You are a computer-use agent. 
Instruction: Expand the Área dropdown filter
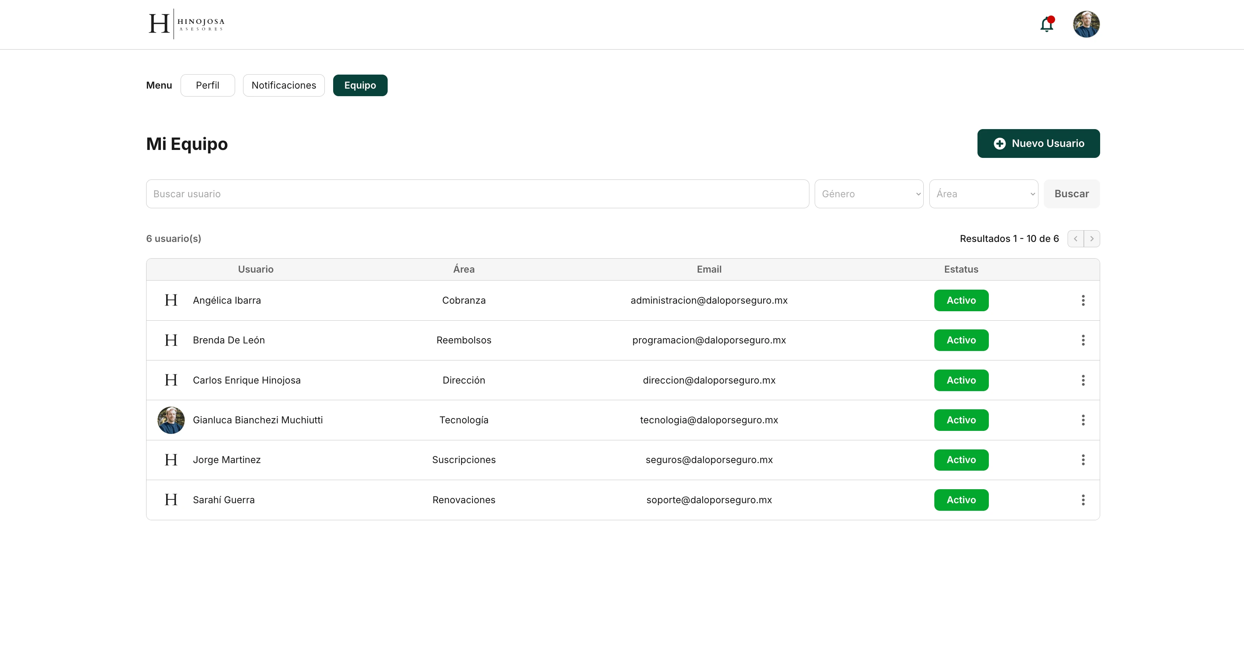point(983,193)
